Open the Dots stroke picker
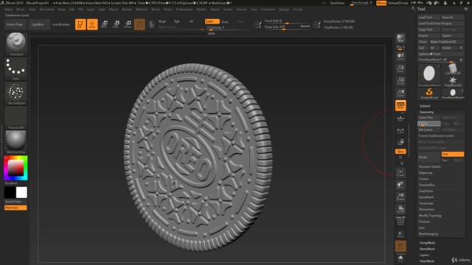This screenshot has height=265, width=472. pos(16,68)
